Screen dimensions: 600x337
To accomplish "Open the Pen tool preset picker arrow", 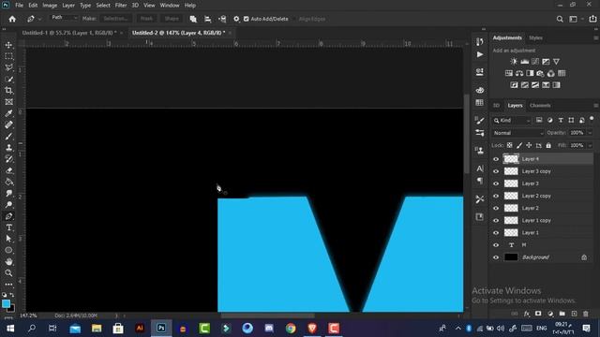I will click(39, 19).
